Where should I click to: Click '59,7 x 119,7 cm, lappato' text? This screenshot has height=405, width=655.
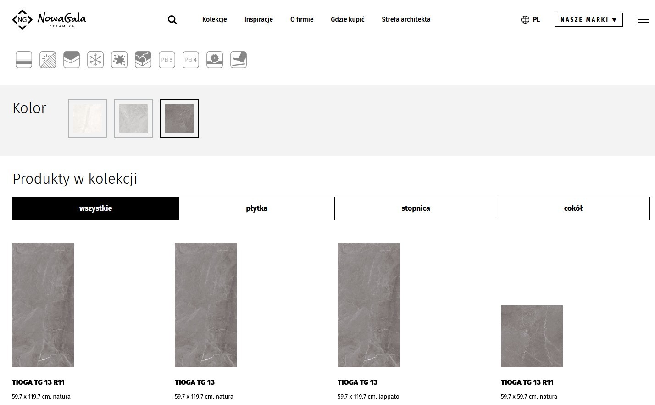pyautogui.click(x=368, y=397)
